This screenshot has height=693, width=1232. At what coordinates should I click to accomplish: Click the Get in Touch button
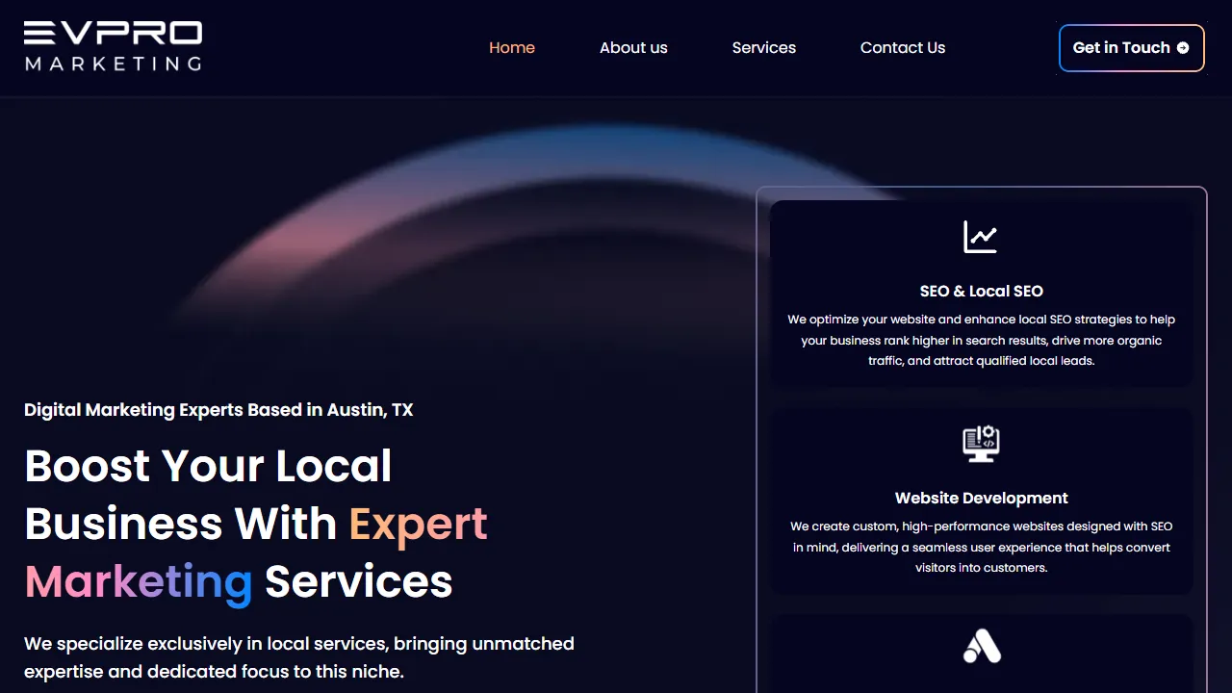pyautogui.click(x=1131, y=47)
